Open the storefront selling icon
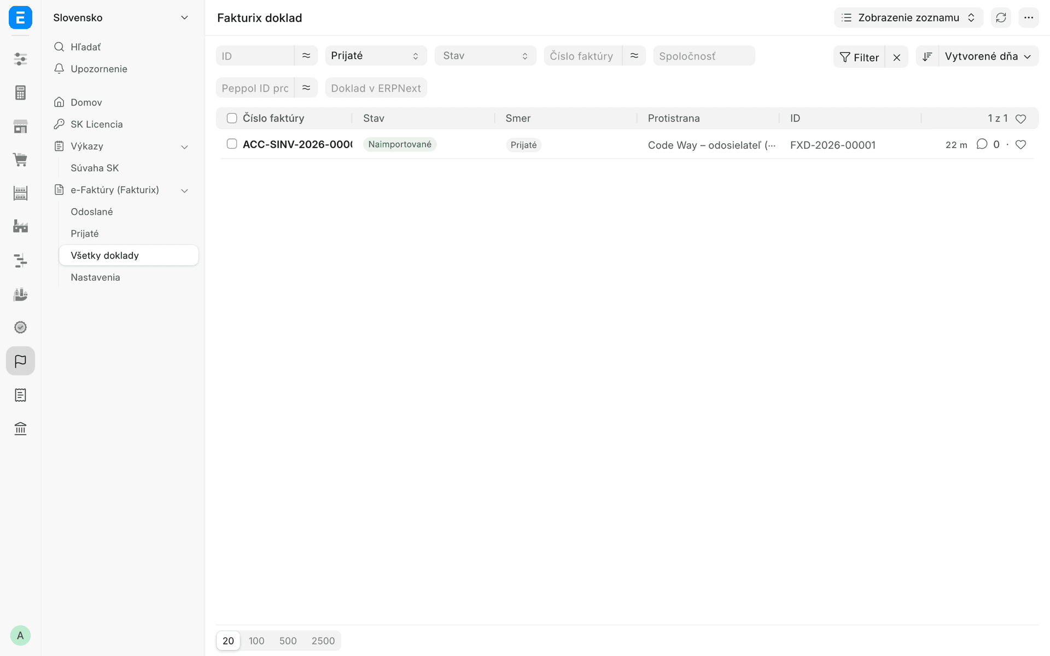This screenshot has height=656, width=1050. pos(20,126)
